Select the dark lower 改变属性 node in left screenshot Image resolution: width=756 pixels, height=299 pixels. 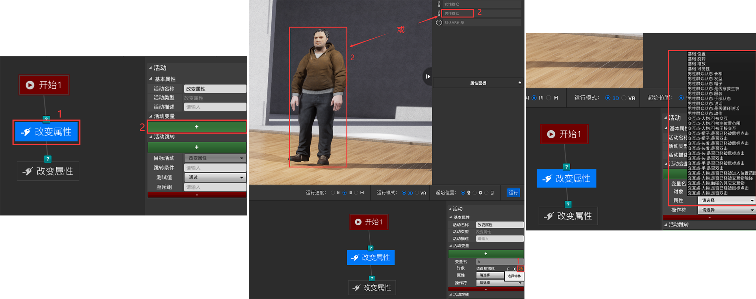48,171
